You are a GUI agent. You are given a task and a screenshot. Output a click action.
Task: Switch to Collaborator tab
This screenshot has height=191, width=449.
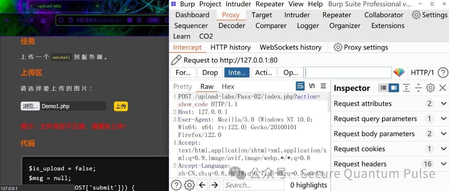(x=384, y=15)
